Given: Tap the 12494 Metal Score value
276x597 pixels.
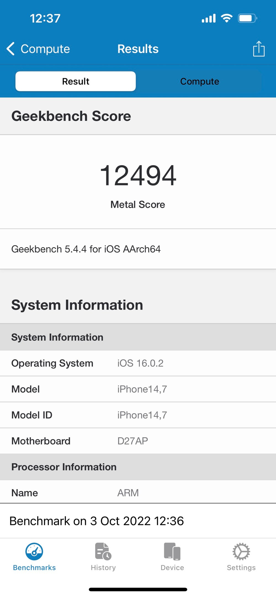Looking at the screenshot, I should point(138,175).
